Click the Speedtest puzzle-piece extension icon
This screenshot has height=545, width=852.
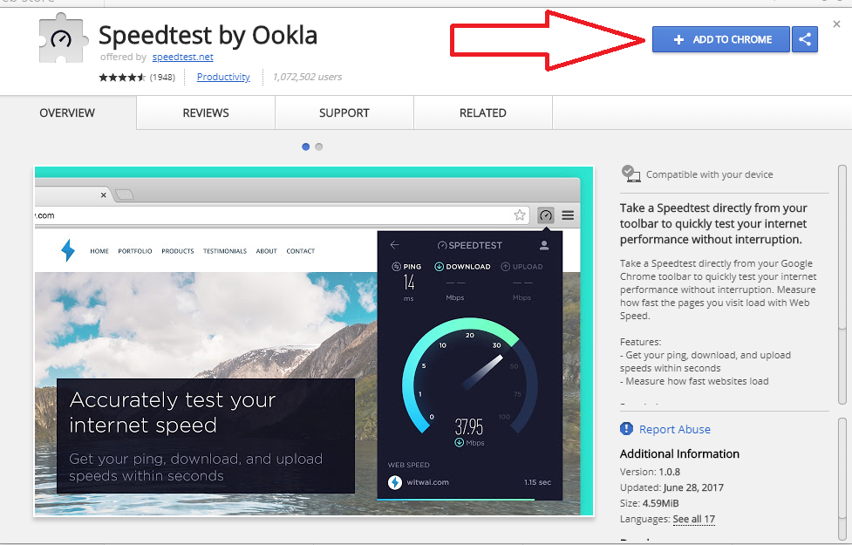63,38
